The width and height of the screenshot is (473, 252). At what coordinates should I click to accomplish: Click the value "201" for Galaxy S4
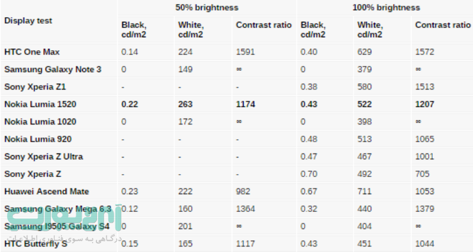click(x=185, y=227)
